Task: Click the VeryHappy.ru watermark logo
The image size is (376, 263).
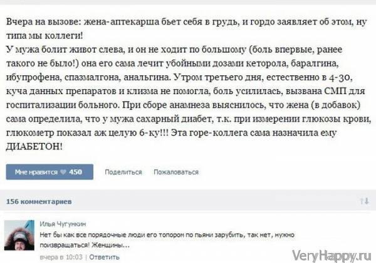Action: 332,255
